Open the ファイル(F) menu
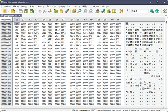Image resolution: width=168 pixels, height=112 pixels. pyautogui.click(x=7, y=7)
